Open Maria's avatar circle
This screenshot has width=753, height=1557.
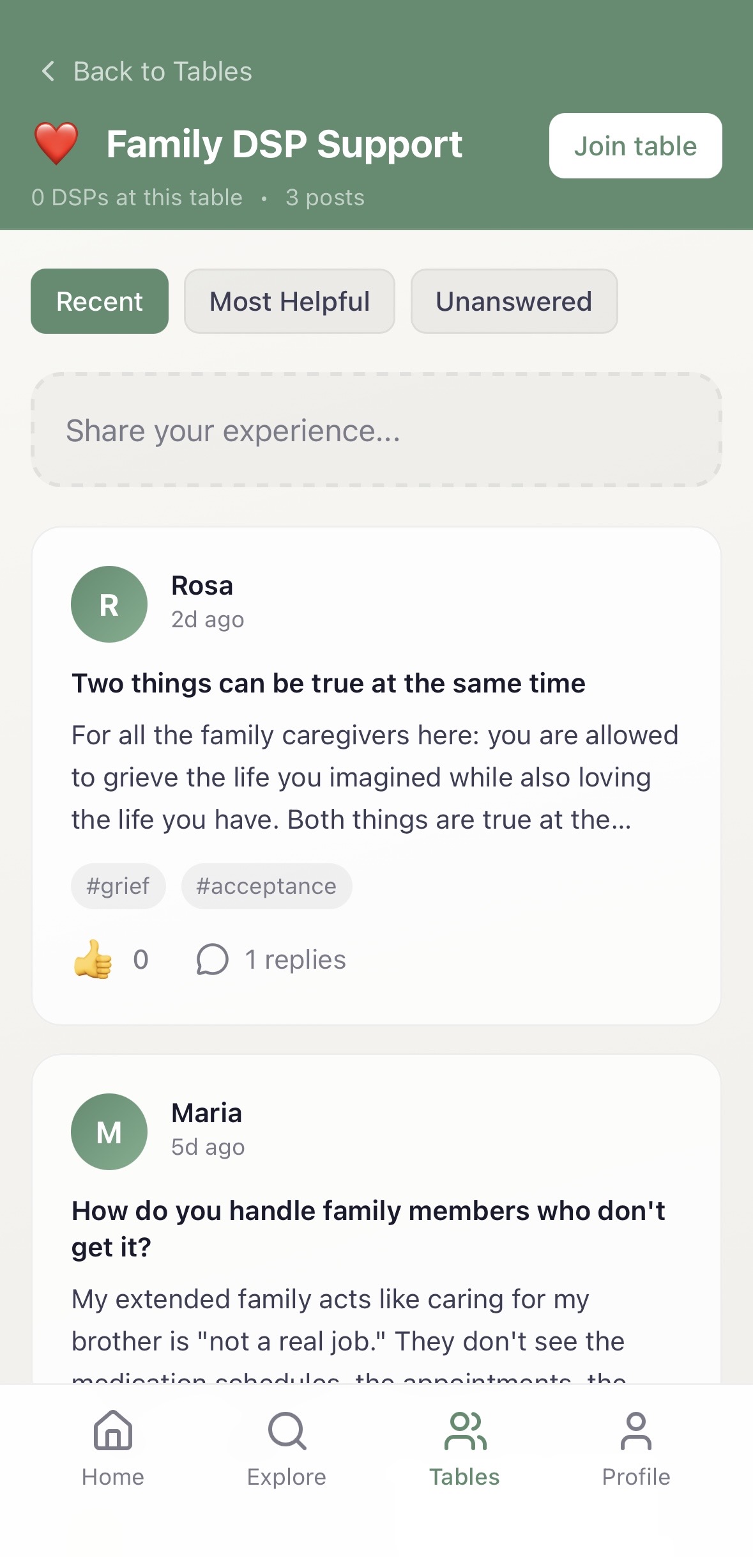[109, 1132]
